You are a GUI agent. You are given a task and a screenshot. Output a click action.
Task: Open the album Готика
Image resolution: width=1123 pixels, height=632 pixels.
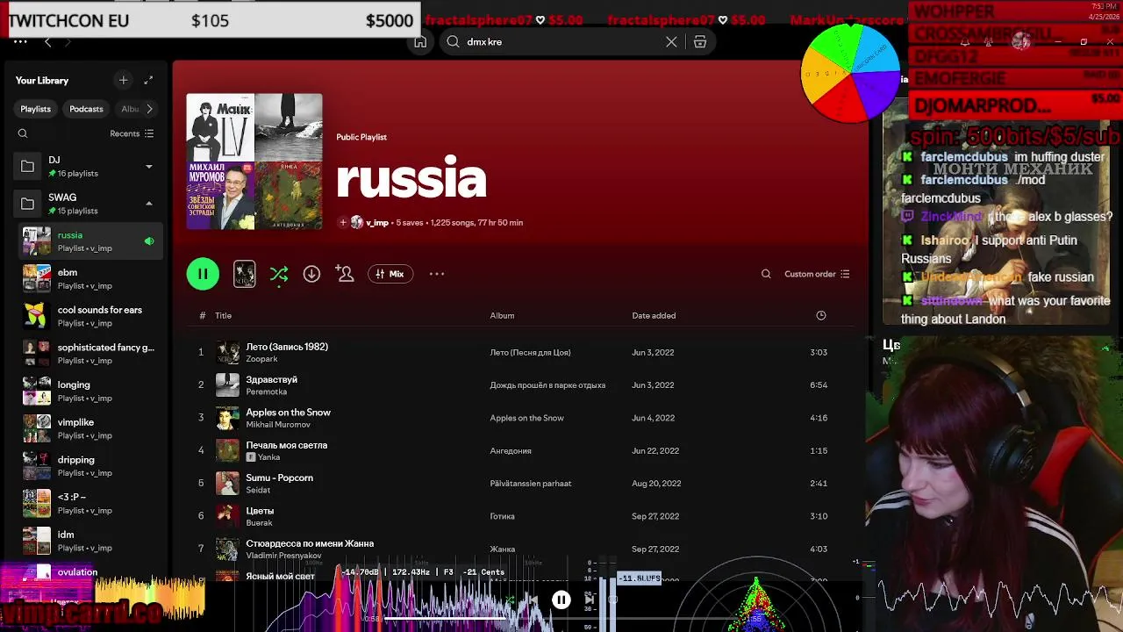click(502, 516)
